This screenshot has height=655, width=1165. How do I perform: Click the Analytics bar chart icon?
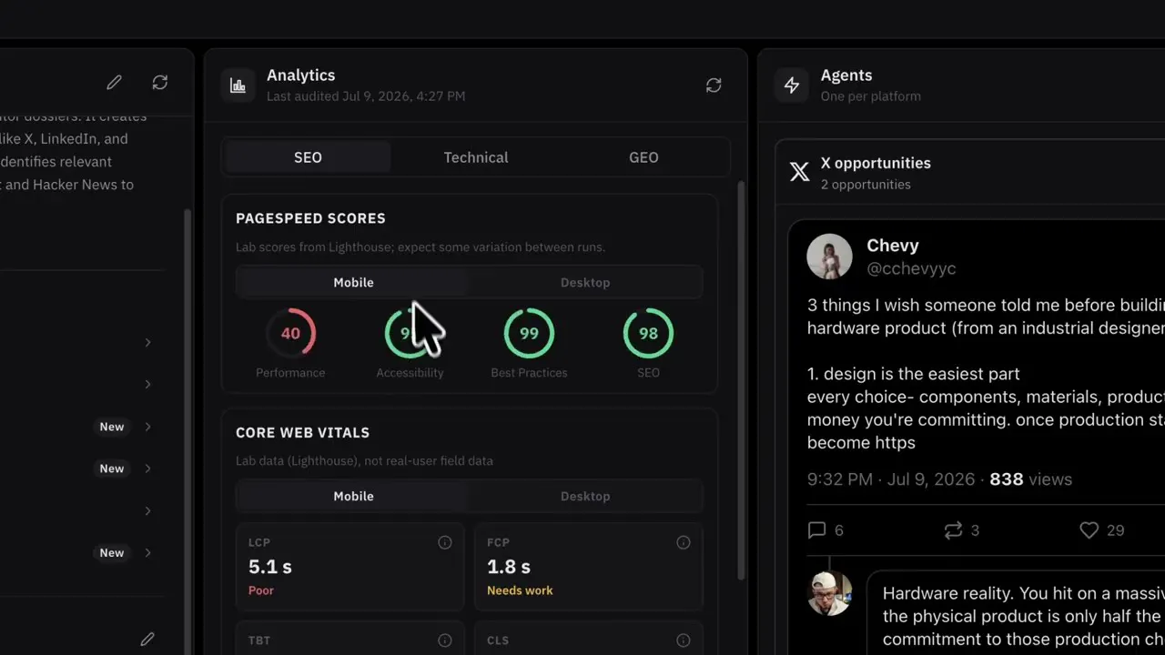click(238, 86)
